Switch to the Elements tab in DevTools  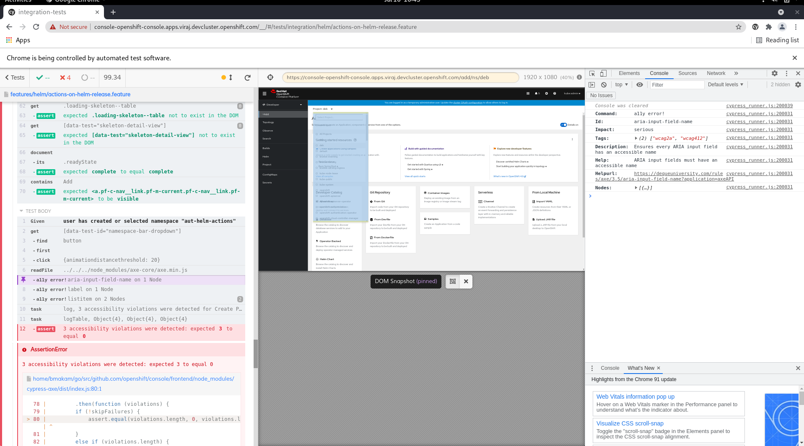[629, 73]
